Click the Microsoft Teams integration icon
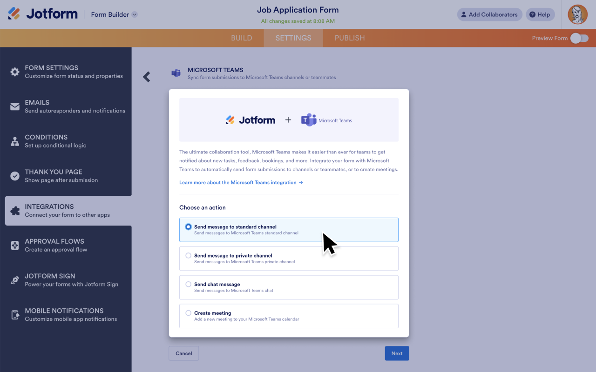The image size is (596, 372). click(176, 73)
